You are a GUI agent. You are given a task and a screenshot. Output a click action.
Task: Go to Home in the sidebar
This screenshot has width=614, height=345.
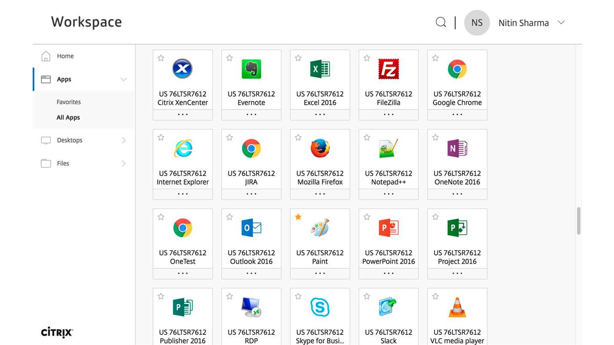click(x=65, y=56)
